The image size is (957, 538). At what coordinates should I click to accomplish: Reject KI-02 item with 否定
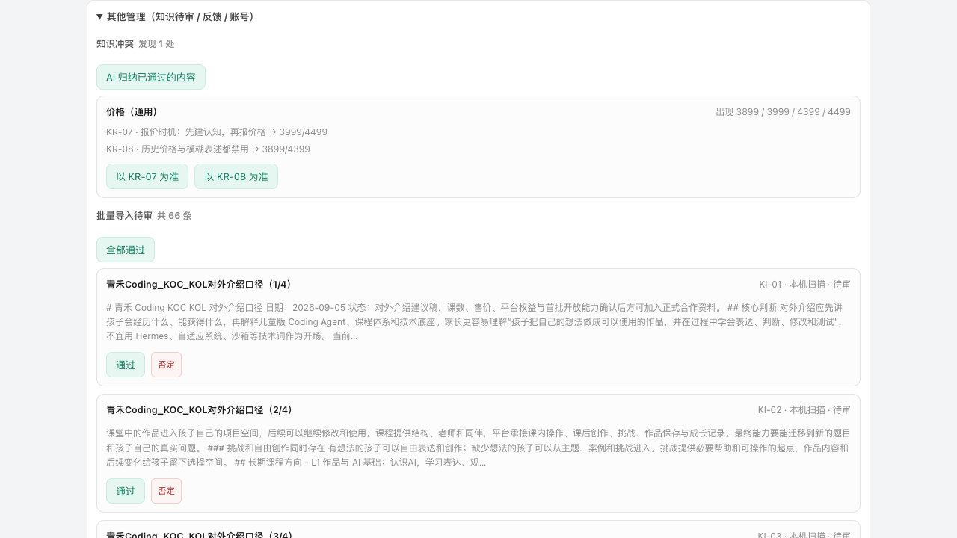click(166, 491)
